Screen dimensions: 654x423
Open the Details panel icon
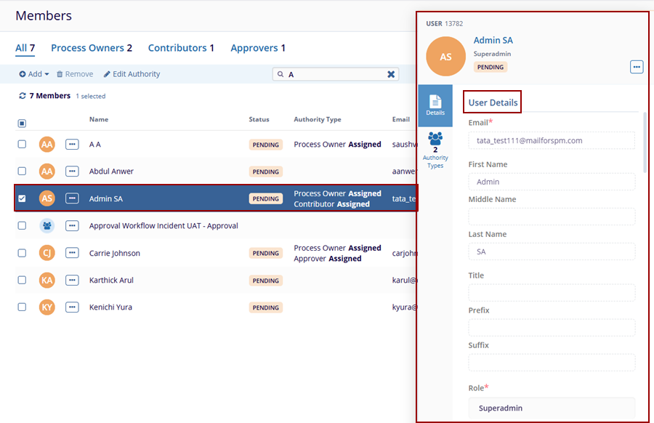pos(435,105)
